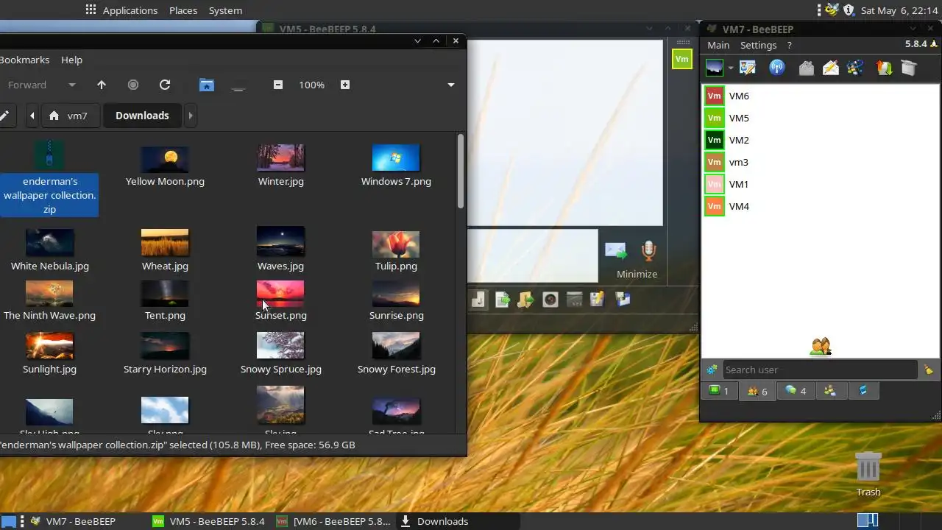Screen dimensions: 942x530
Task: Select user vm3 in BeeBEEP list
Action: [x=821, y=162]
